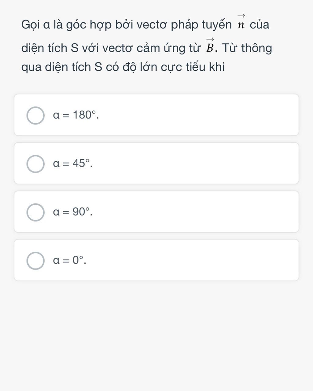Pick the α = 90° radio button

(x=35, y=212)
